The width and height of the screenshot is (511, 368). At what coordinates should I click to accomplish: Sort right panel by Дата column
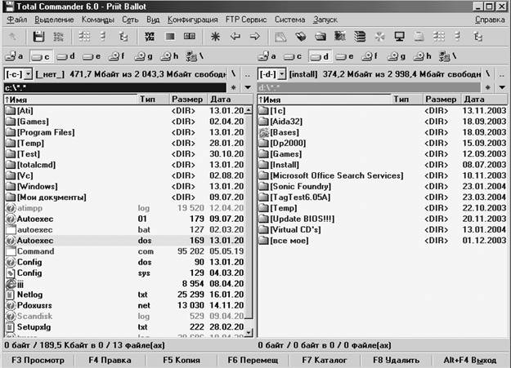tap(484, 100)
